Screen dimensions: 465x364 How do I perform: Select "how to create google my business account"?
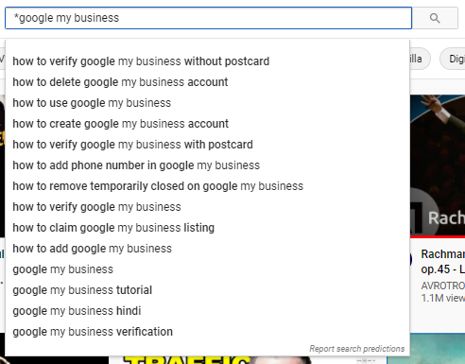pos(207,124)
